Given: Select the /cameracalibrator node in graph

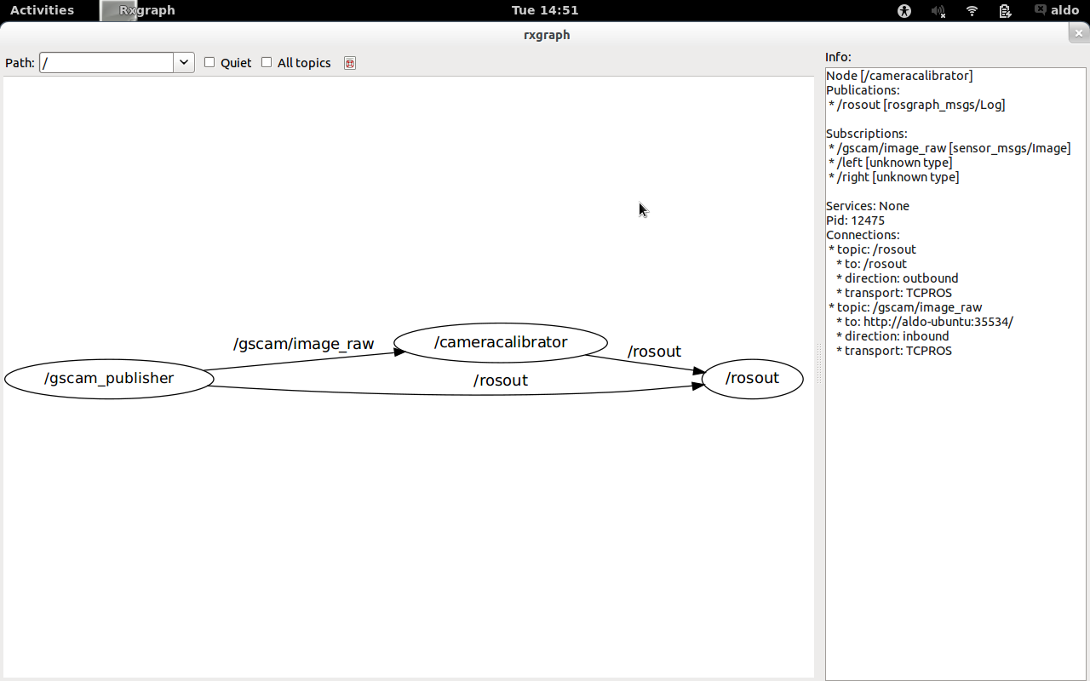Looking at the screenshot, I should (x=501, y=342).
